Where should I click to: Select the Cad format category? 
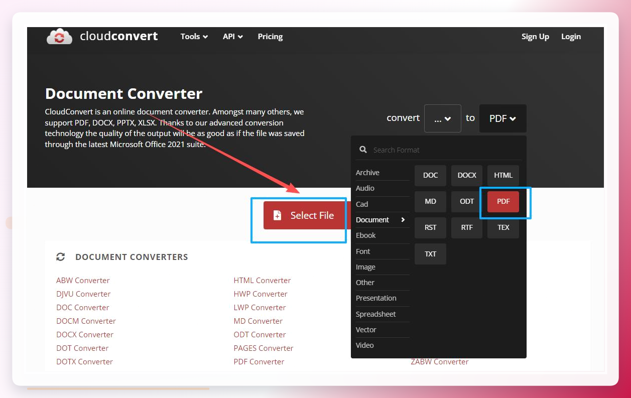pyautogui.click(x=382, y=204)
